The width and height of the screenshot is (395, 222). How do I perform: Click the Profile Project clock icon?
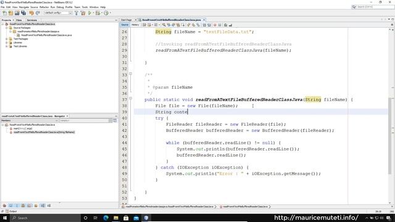(106, 13)
